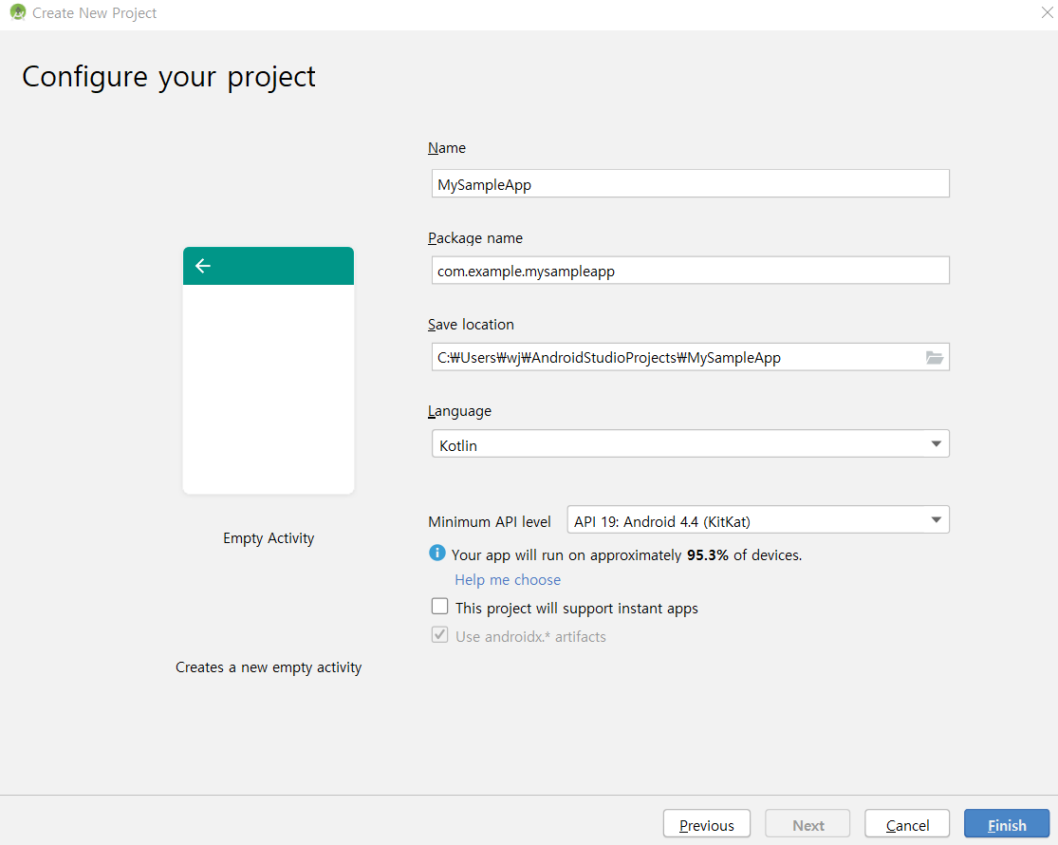This screenshot has width=1058, height=845.
Task: Go back with the Previous button
Action: [707, 824]
